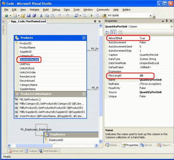Collapse the Products table header chevron
The width and height of the screenshot is (174, 160).
click(84, 38)
